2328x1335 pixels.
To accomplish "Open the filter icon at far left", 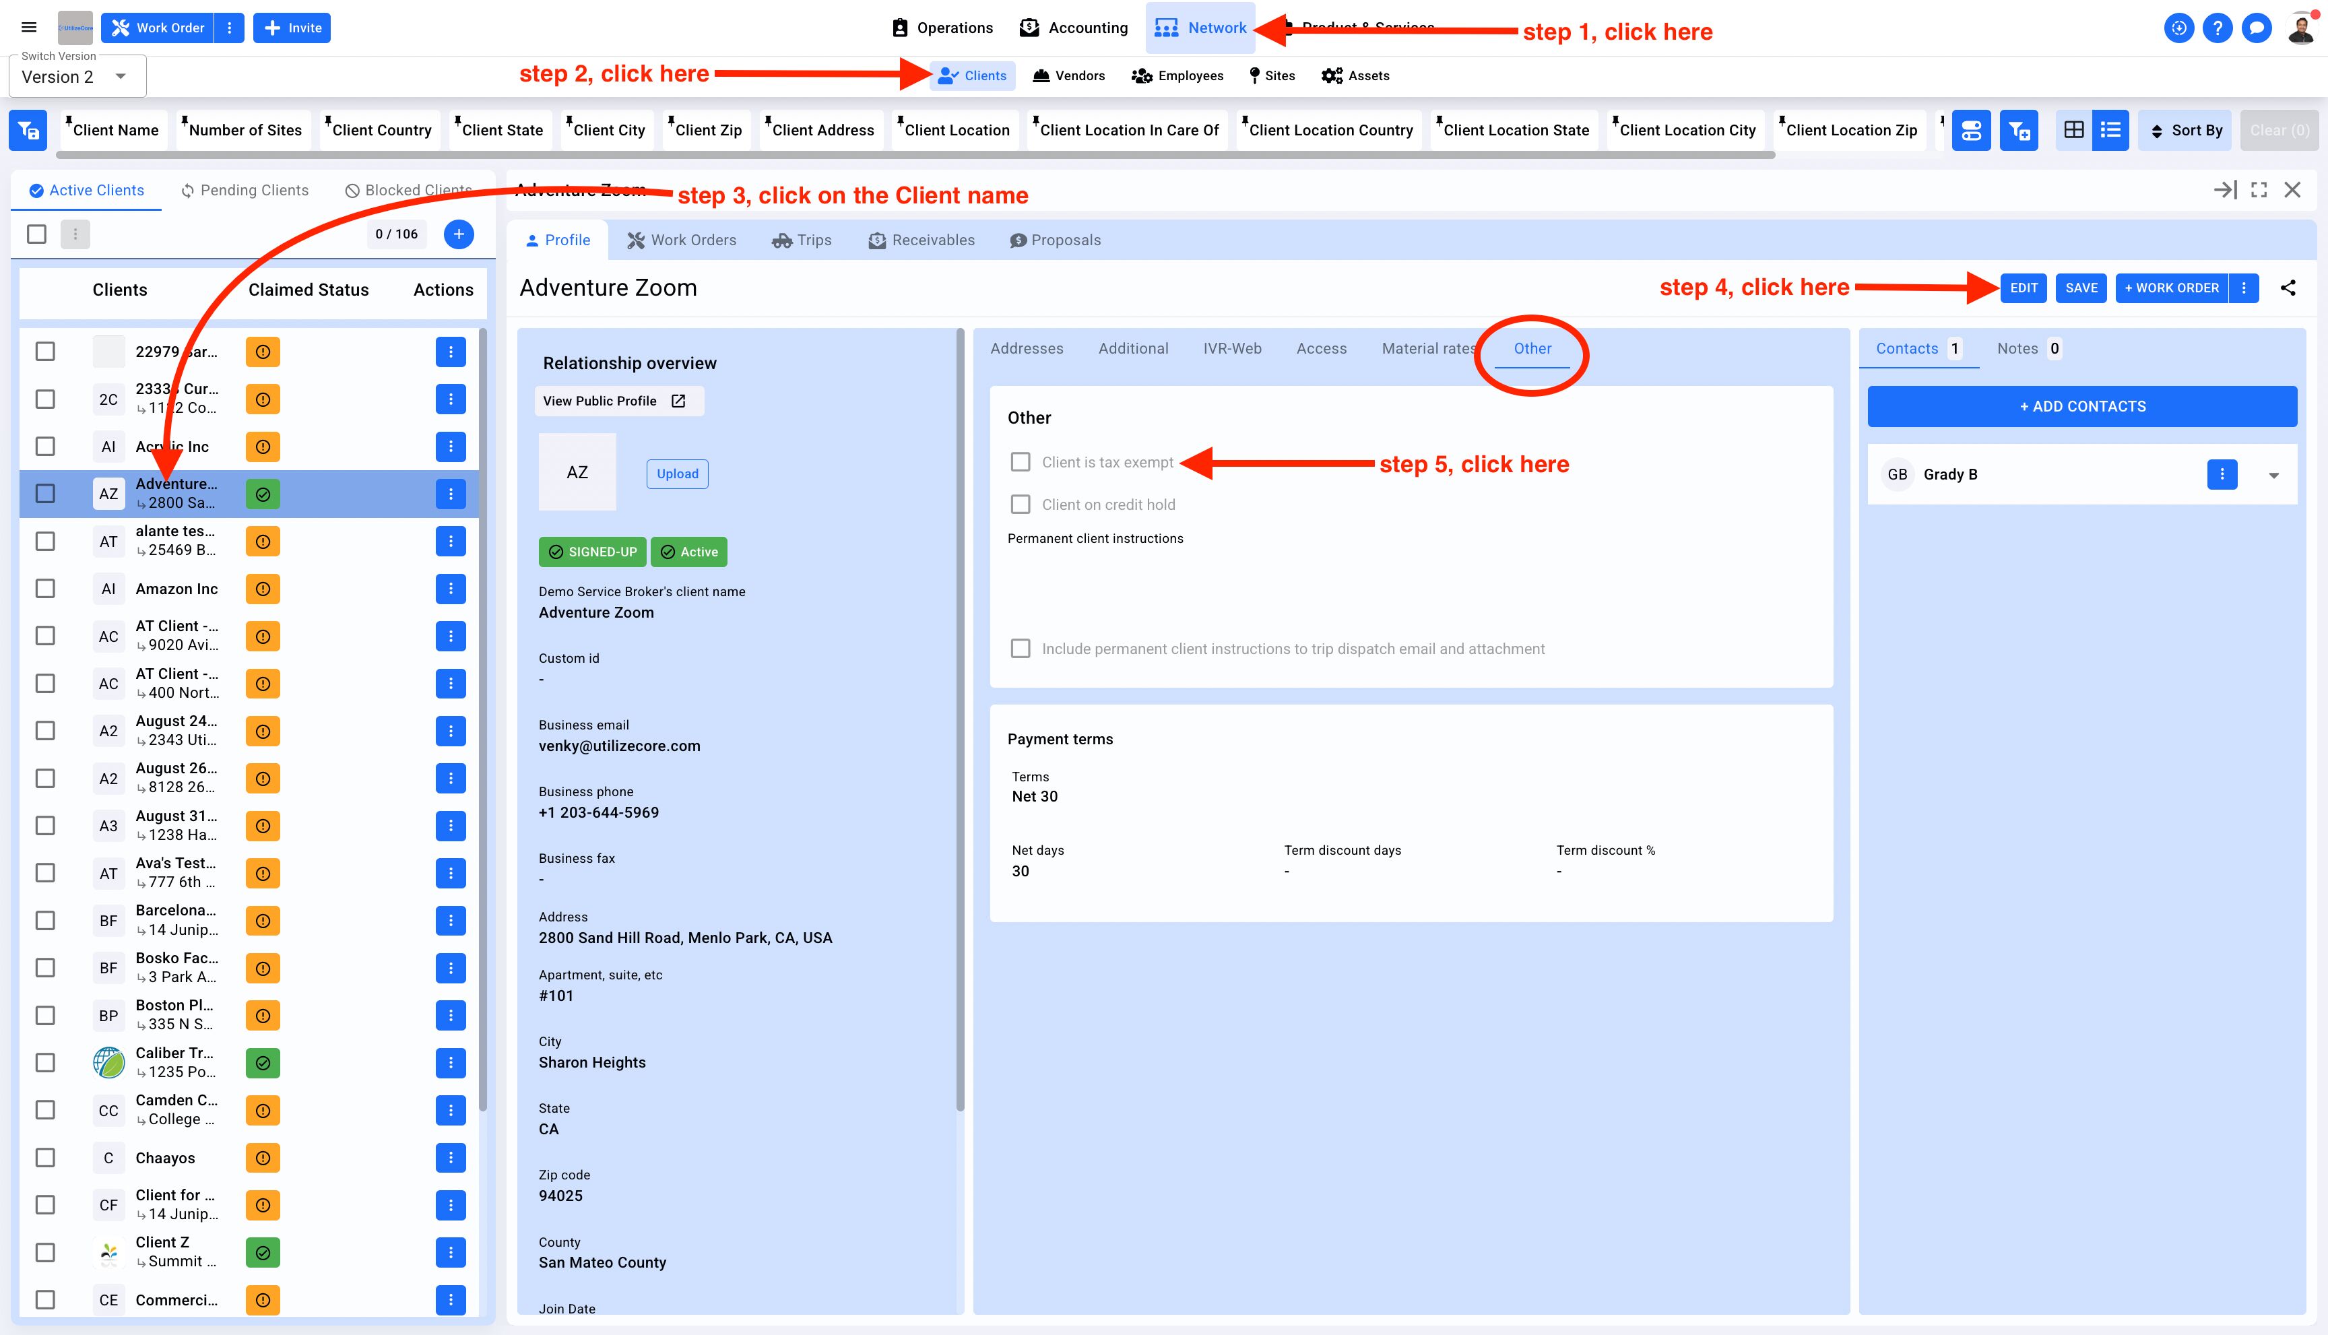I will coord(28,130).
